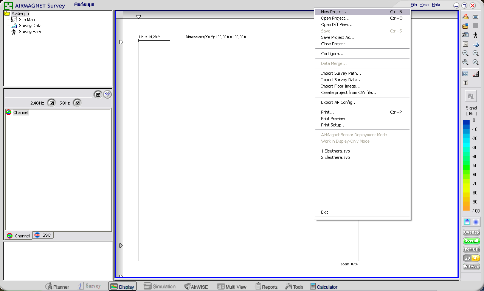This screenshot has width=484, height=291.
Task: Choose Open Project from menu
Action: pyautogui.click(x=362, y=18)
